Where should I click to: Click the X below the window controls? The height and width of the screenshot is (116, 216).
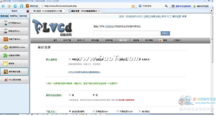(212, 10)
